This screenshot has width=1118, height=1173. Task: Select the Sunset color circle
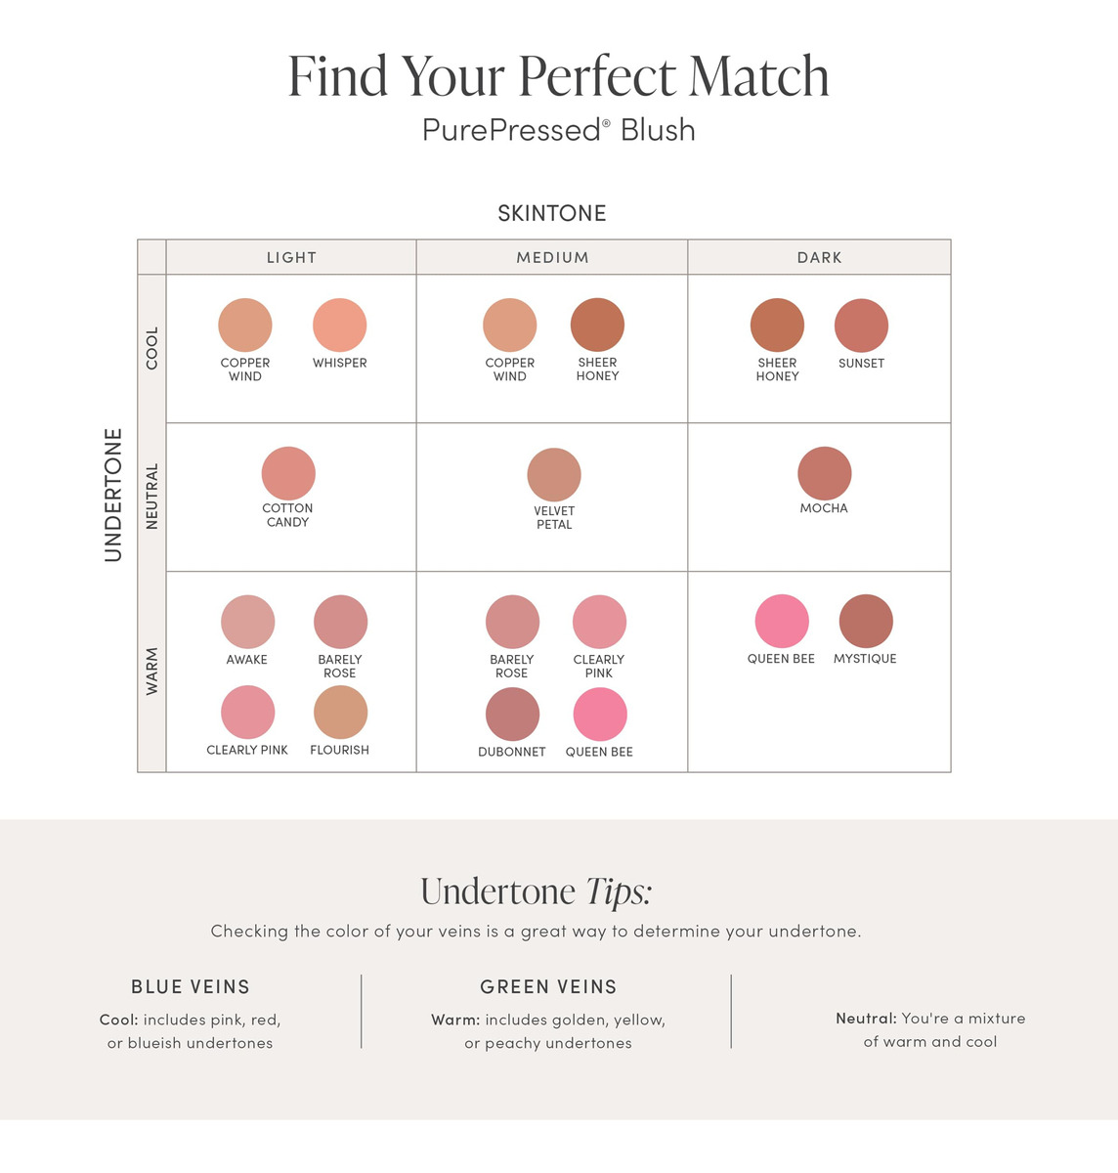point(861,326)
